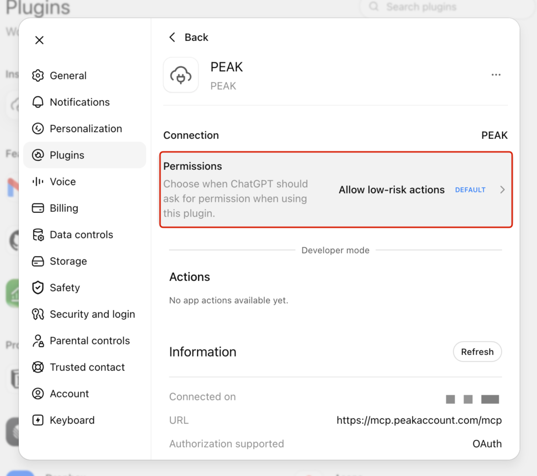Select Parental controls label
This screenshot has width=537, height=476.
[90, 341]
